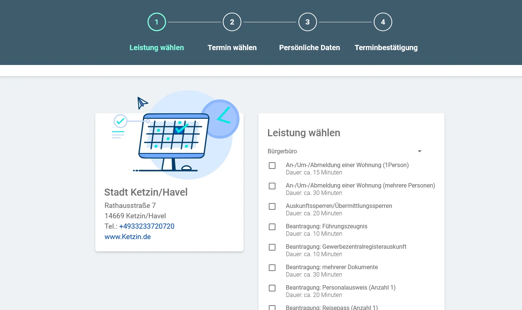Check Beantragung: mehrerer Dokumente box

click(x=272, y=268)
